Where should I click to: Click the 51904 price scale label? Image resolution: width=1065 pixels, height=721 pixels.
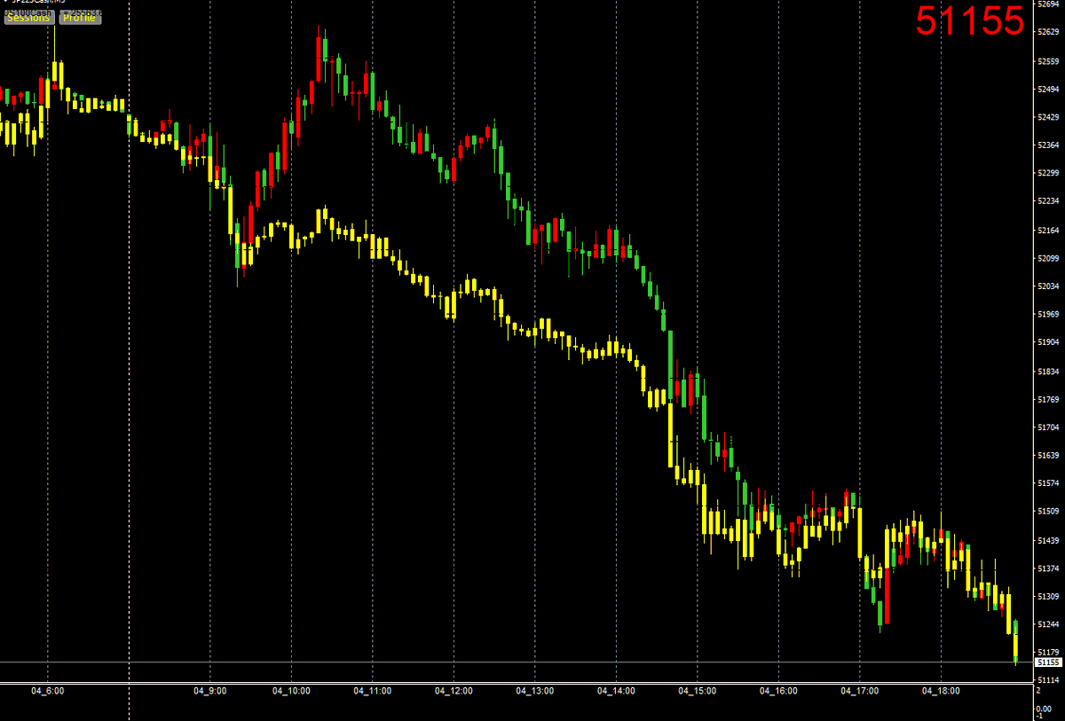(1048, 342)
